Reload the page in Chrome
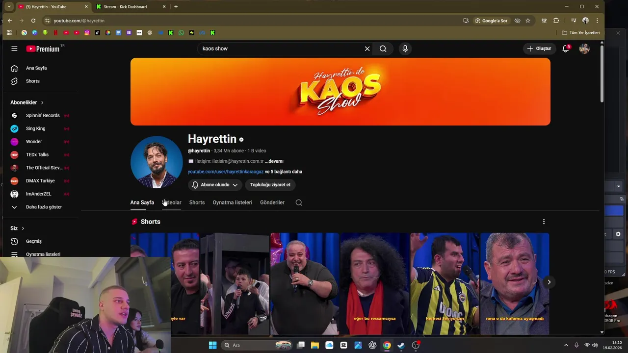The width and height of the screenshot is (628, 353). (33, 21)
